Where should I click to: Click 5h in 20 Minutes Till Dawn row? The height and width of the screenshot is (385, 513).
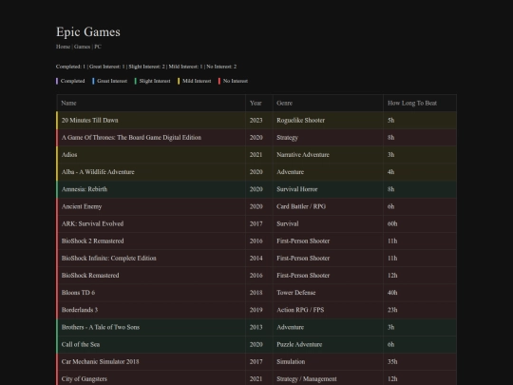coord(391,120)
